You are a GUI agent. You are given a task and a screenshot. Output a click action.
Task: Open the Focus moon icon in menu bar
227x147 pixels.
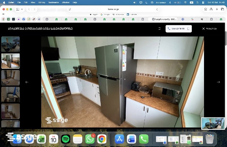146,3
